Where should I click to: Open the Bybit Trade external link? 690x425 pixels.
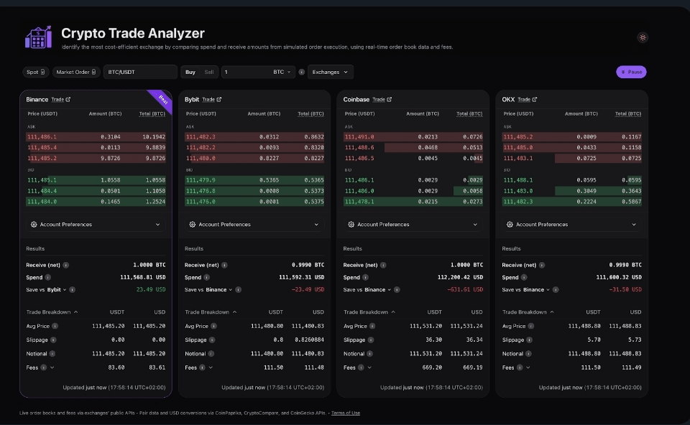(x=211, y=100)
